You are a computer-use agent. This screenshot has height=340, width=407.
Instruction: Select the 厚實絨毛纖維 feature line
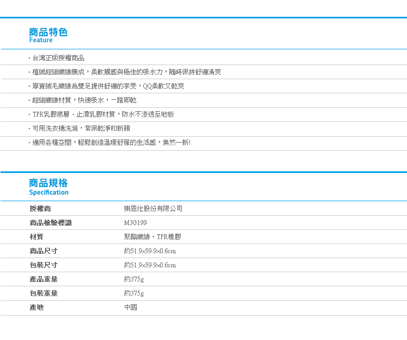107,86
